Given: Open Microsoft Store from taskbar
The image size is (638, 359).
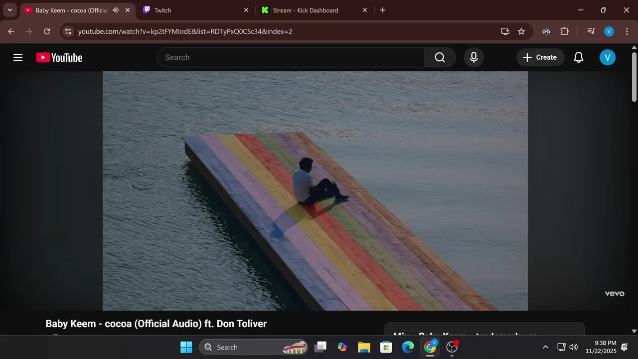Looking at the screenshot, I should tap(386, 347).
